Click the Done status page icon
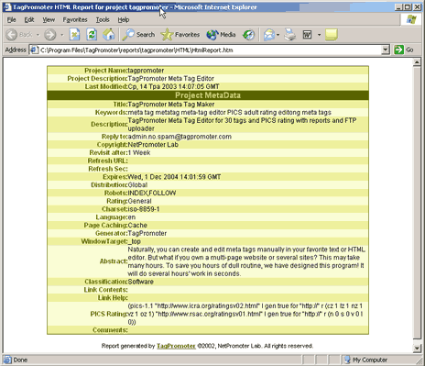 pyautogui.click(x=7, y=360)
